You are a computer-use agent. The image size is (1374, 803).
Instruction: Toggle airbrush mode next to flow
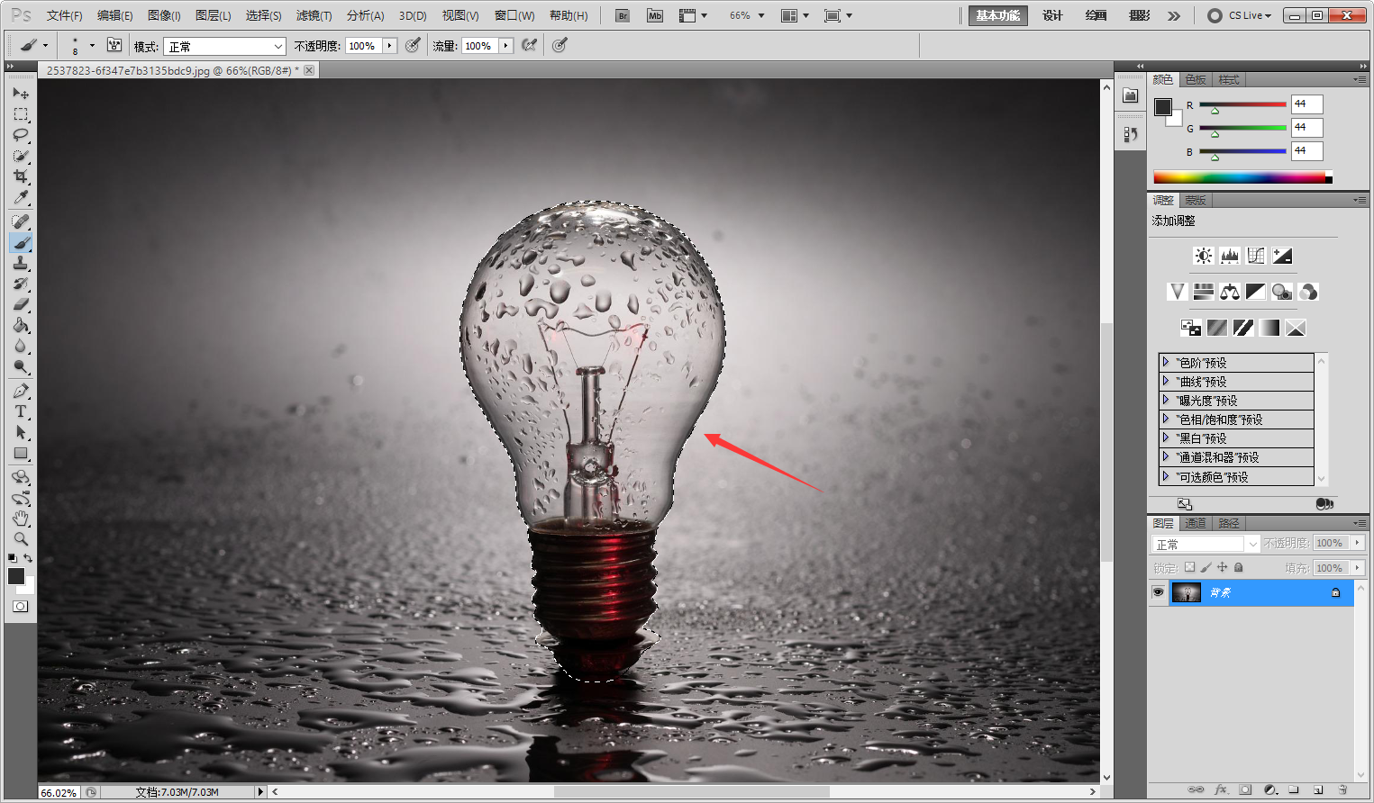[530, 45]
